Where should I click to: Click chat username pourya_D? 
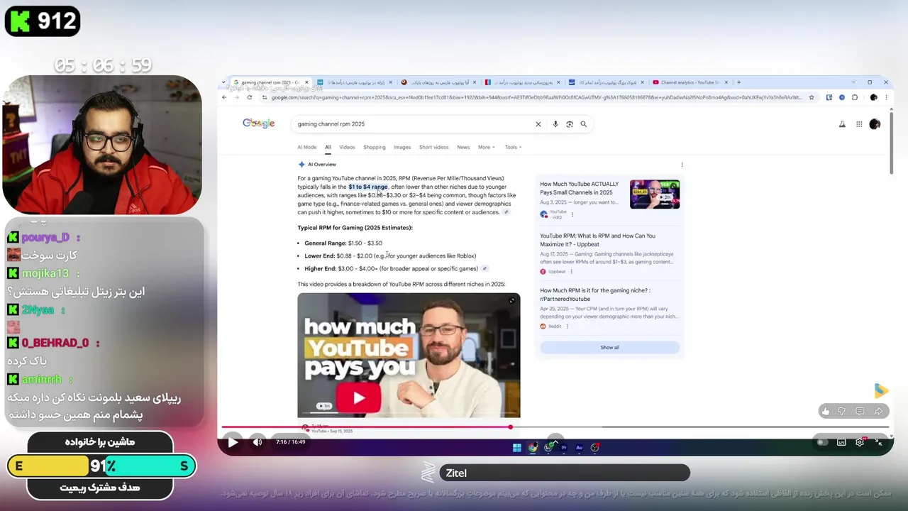pos(45,238)
